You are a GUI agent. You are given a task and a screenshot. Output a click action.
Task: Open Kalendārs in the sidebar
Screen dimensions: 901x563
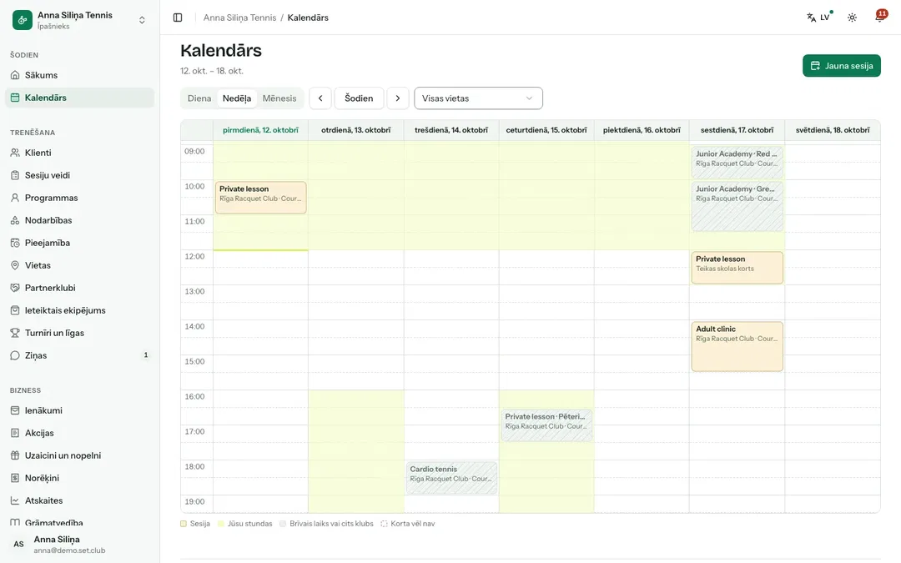(80, 98)
